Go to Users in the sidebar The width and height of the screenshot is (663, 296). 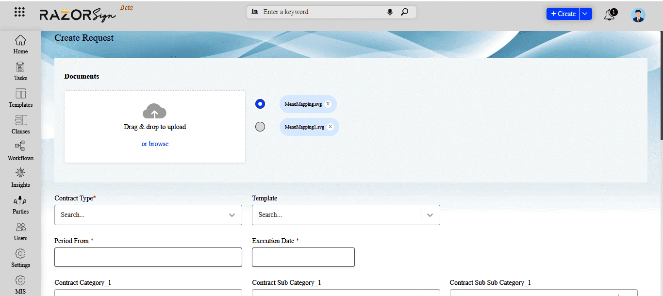20,231
